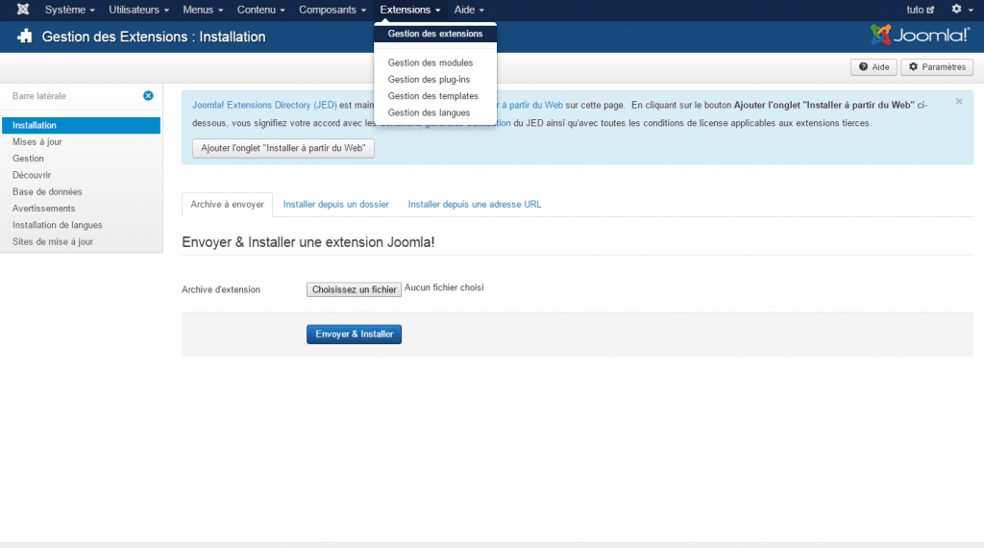Collapse sidebar with the blue X icon
The image size is (984, 548).
click(x=148, y=96)
